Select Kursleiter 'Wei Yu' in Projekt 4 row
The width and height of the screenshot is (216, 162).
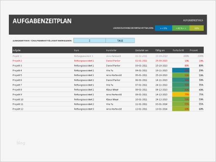pyautogui.click(x=110, y=70)
